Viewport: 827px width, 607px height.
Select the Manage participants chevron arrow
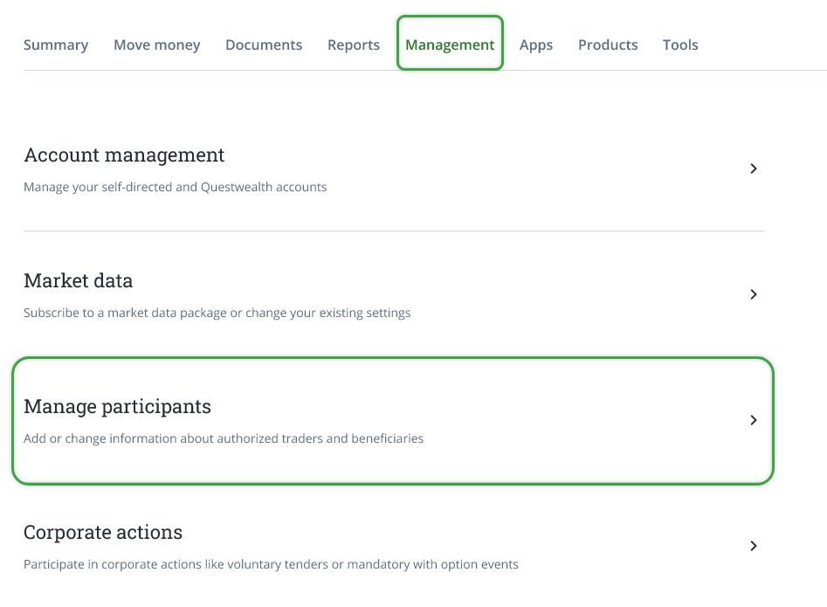tap(753, 420)
